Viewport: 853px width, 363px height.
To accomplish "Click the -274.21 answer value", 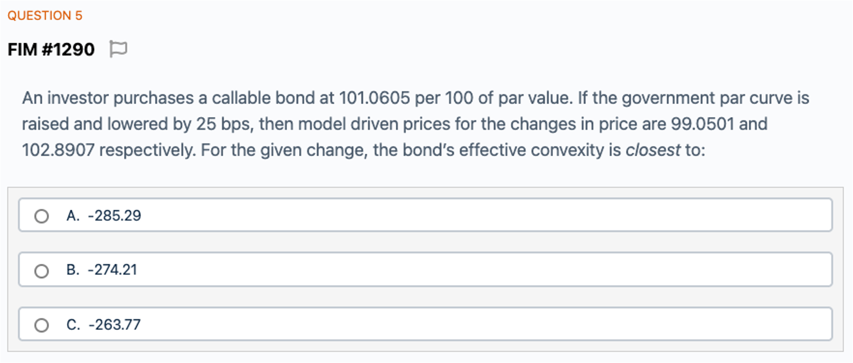I will point(113,270).
